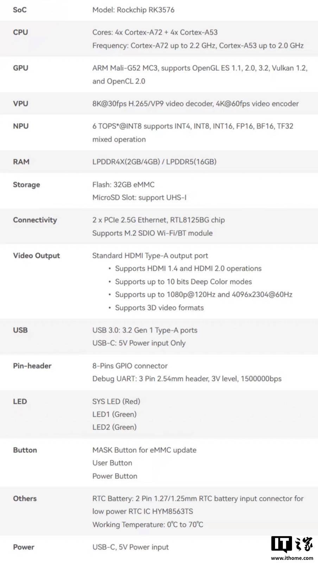Select the Rockchip RK3576 model text
Screen dimensions: 318x564
pos(133,10)
